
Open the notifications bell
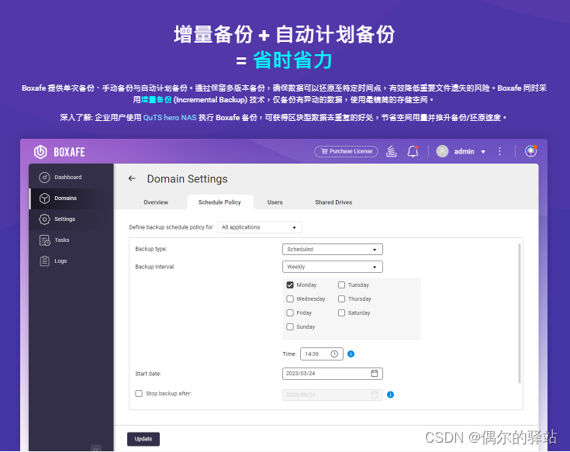[413, 151]
